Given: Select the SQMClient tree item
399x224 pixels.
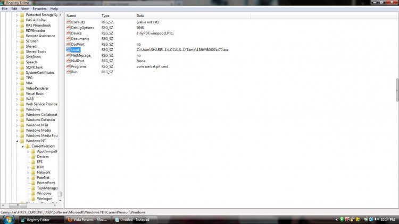Looking at the screenshot, I should click(34, 67).
